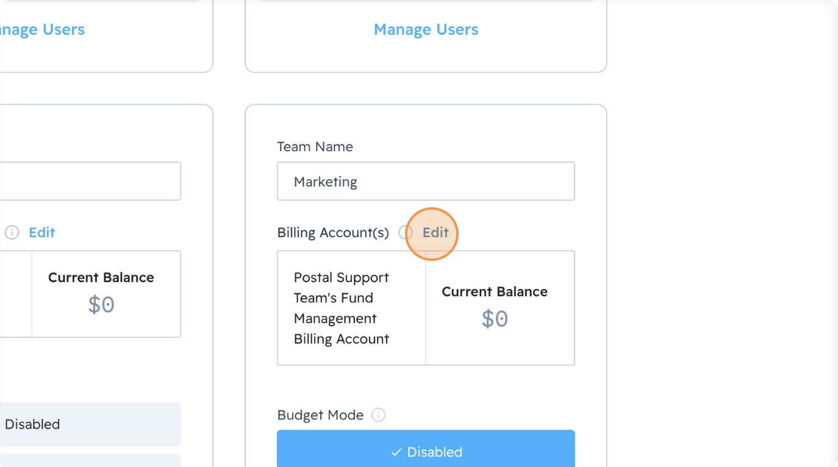Click the $0 balance in left card
838x467 pixels.
[101, 305]
